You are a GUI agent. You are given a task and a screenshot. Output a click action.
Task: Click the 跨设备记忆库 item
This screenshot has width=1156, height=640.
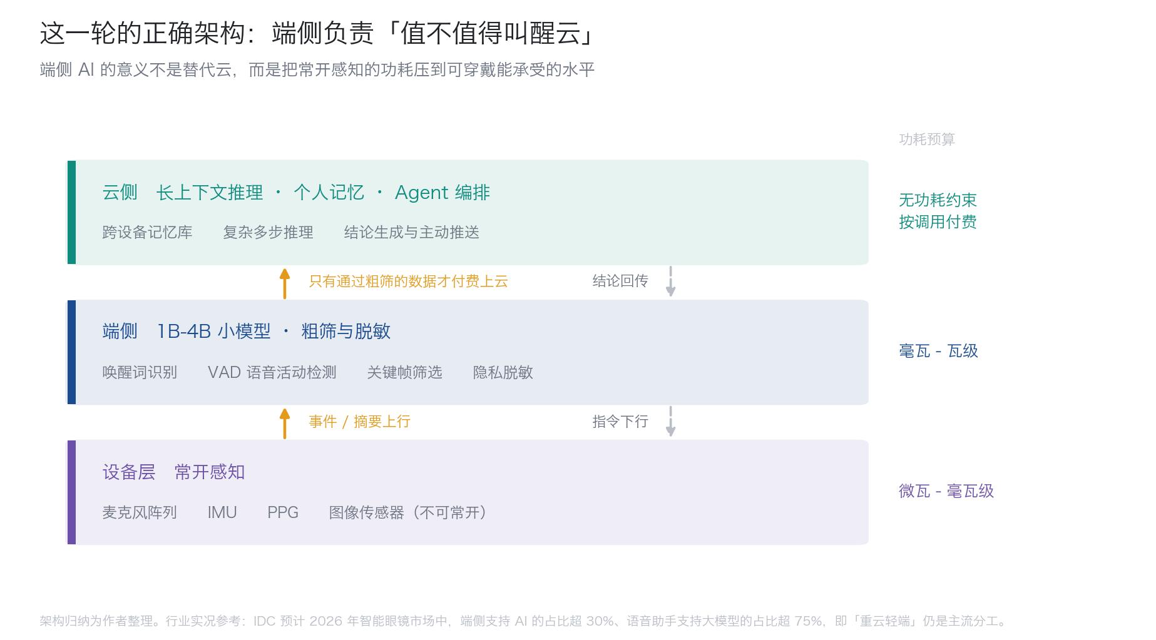(x=147, y=232)
